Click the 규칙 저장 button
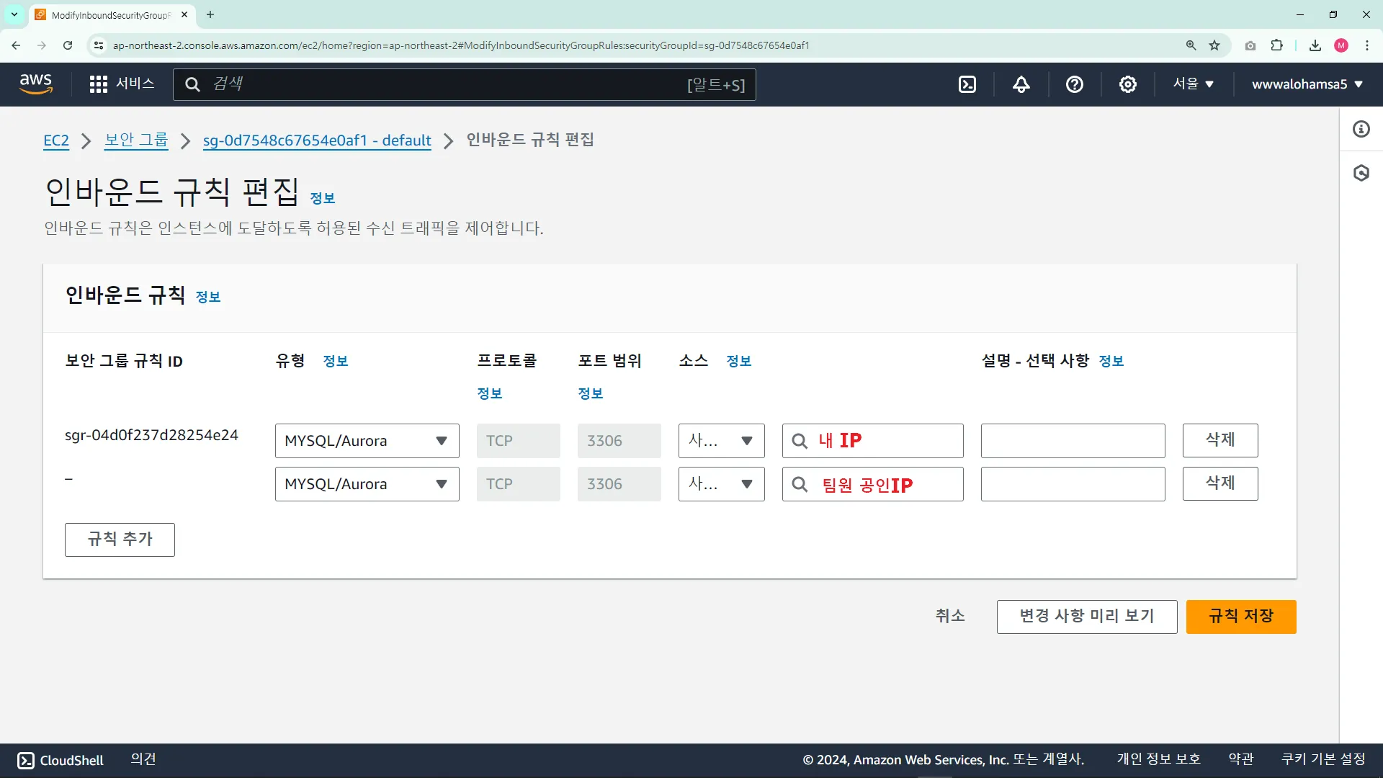 (x=1240, y=617)
